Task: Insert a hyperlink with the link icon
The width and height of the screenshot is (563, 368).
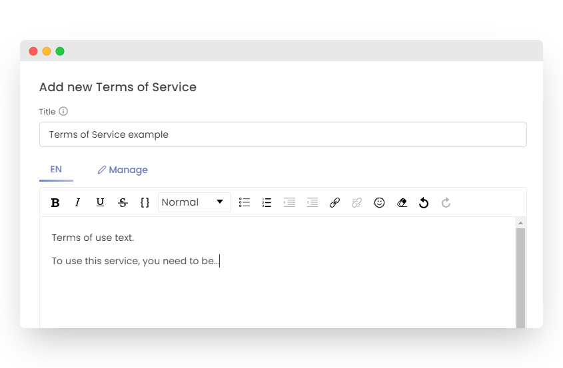Action: pyautogui.click(x=334, y=203)
